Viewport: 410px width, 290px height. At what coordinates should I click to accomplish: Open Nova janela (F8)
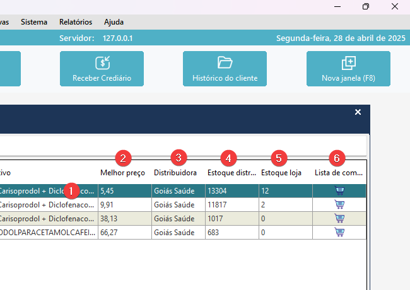348,69
